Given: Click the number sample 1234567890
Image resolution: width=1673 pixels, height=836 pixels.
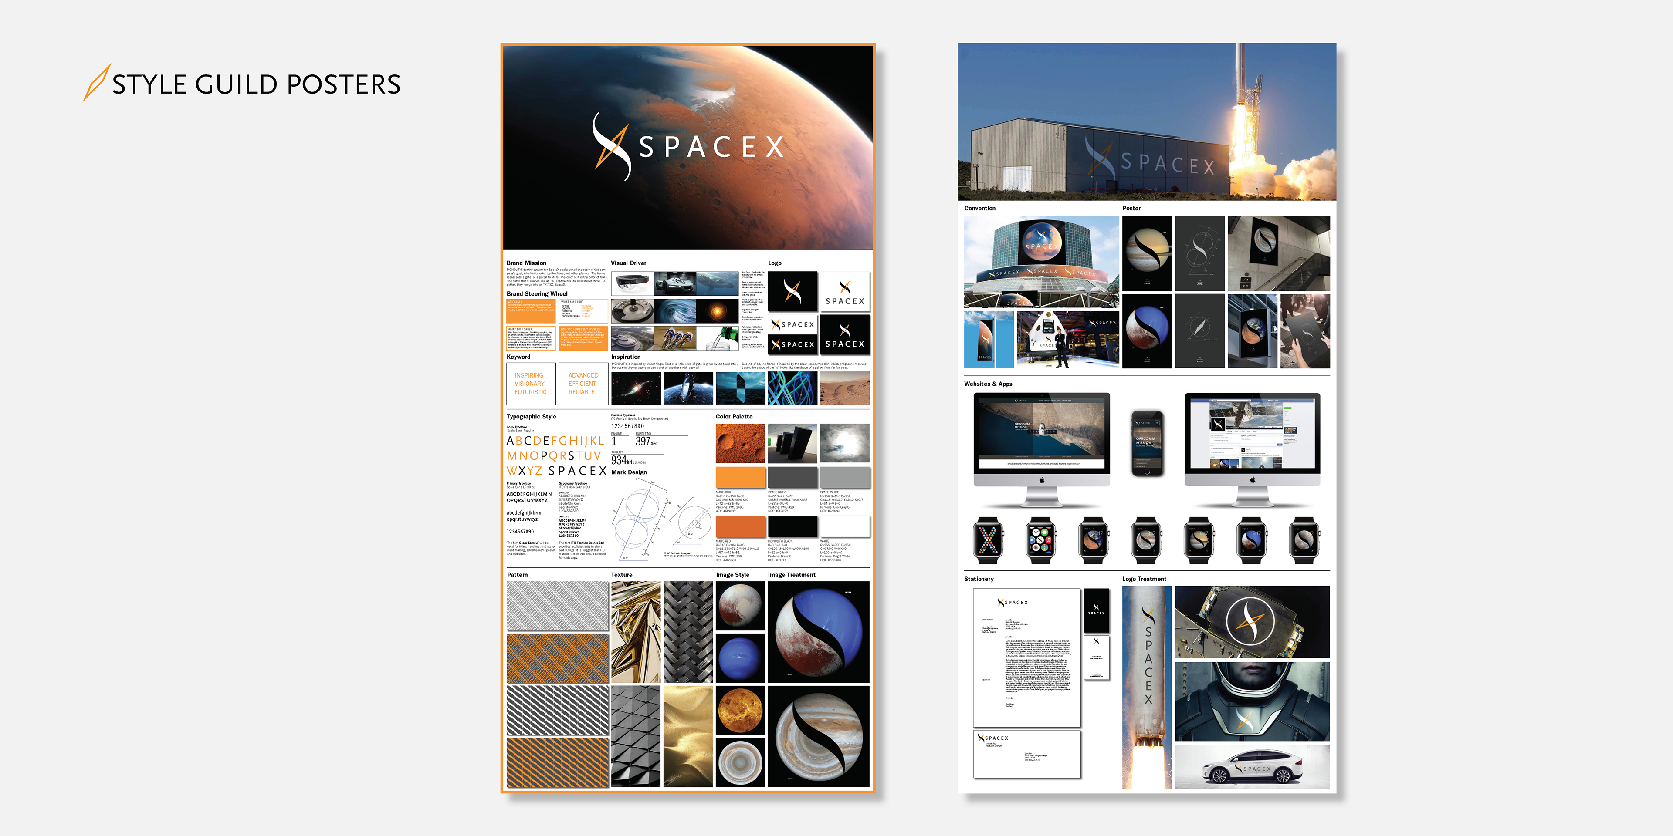Looking at the screenshot, I should coord(627,426).
